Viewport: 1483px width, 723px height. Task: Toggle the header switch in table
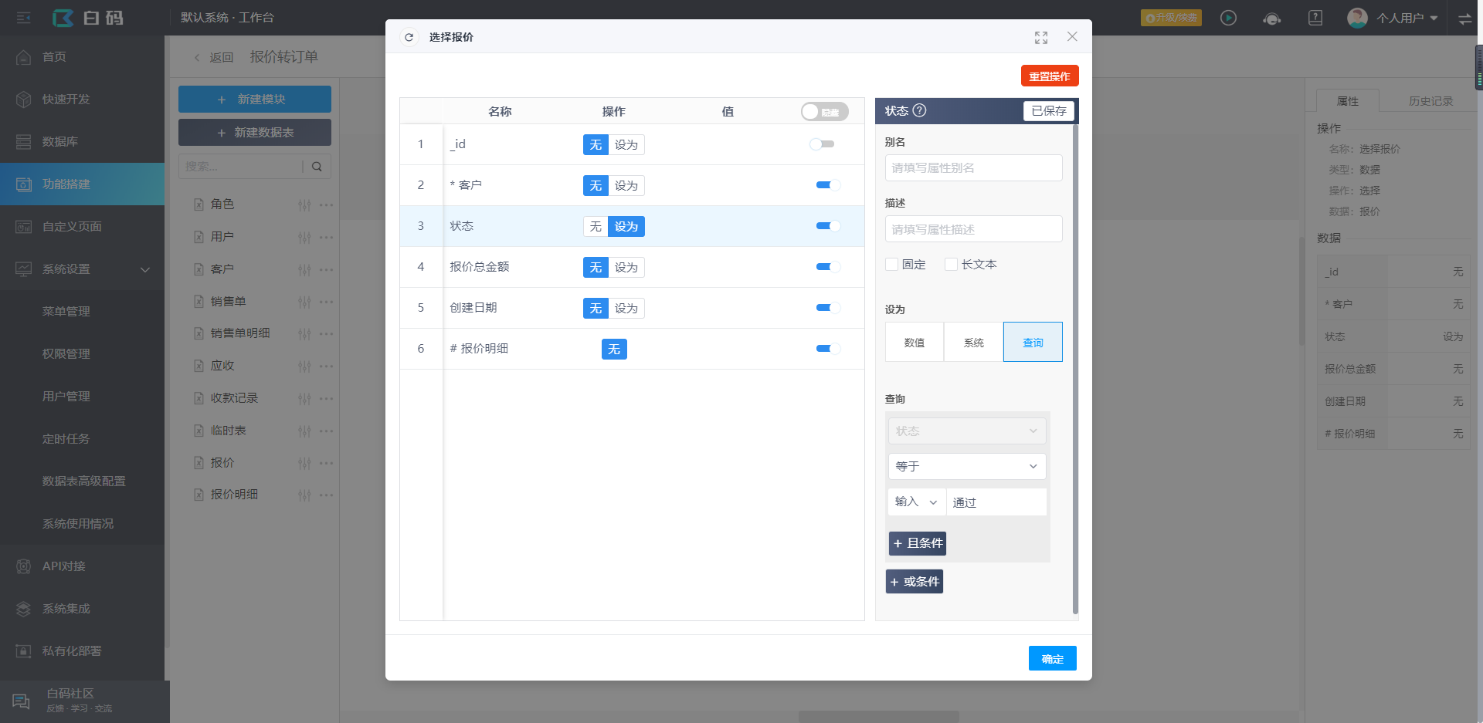824,112
